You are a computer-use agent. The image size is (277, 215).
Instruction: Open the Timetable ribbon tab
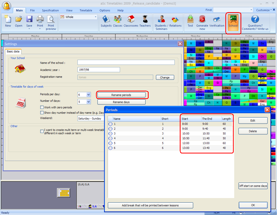[86, 10]
